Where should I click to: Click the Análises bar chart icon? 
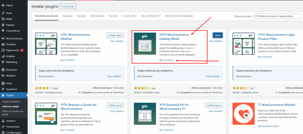pyautogui.click(x=3, y=56)
